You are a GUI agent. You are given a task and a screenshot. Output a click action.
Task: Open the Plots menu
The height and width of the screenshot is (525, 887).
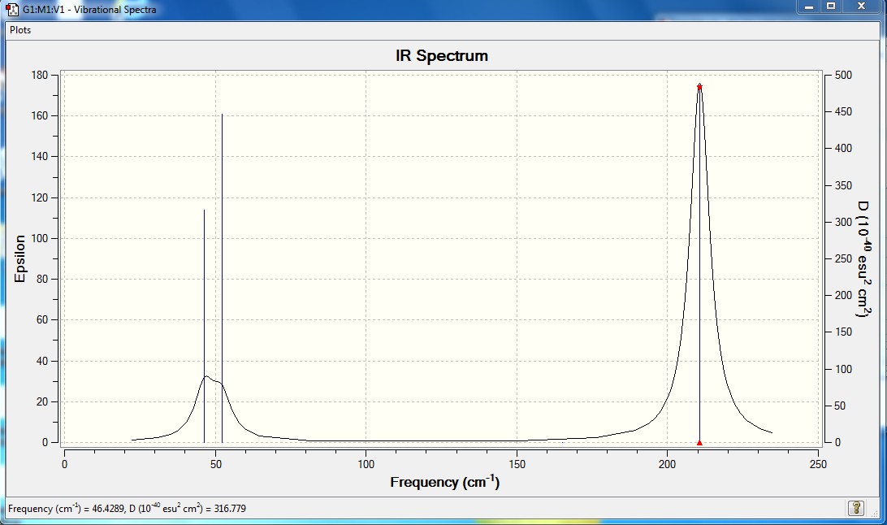tap(20, 30)
